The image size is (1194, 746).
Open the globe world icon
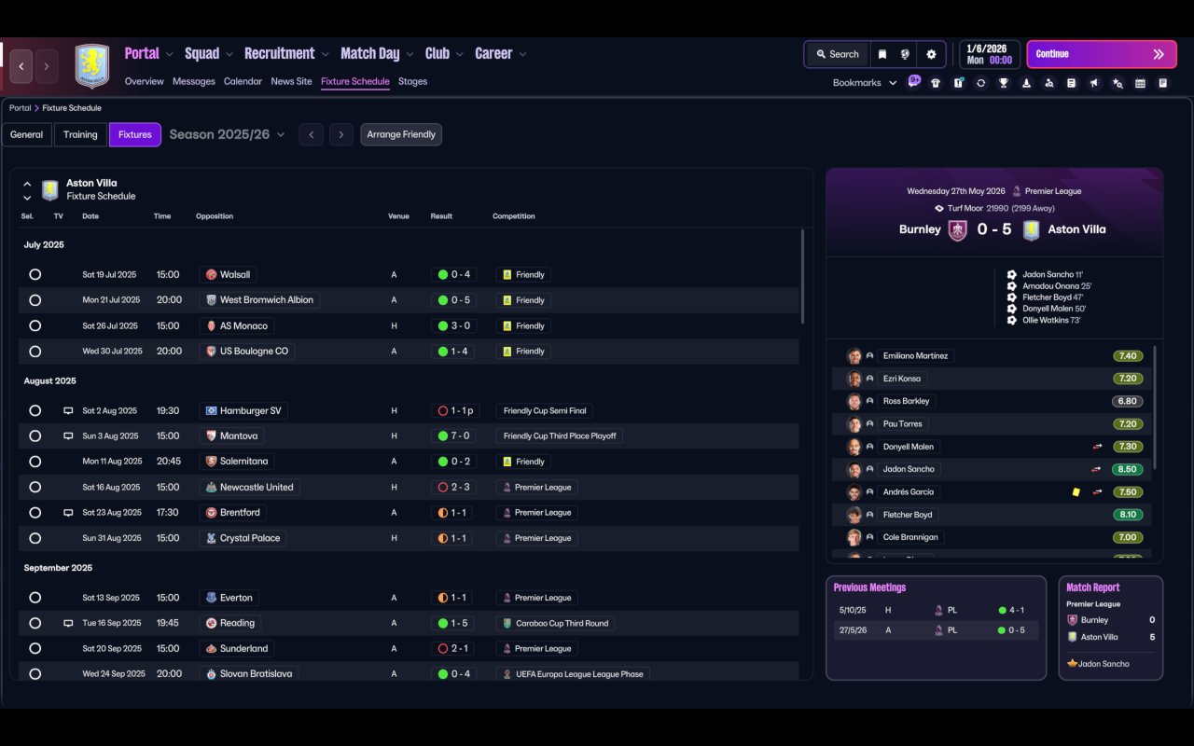pos(905,54)
